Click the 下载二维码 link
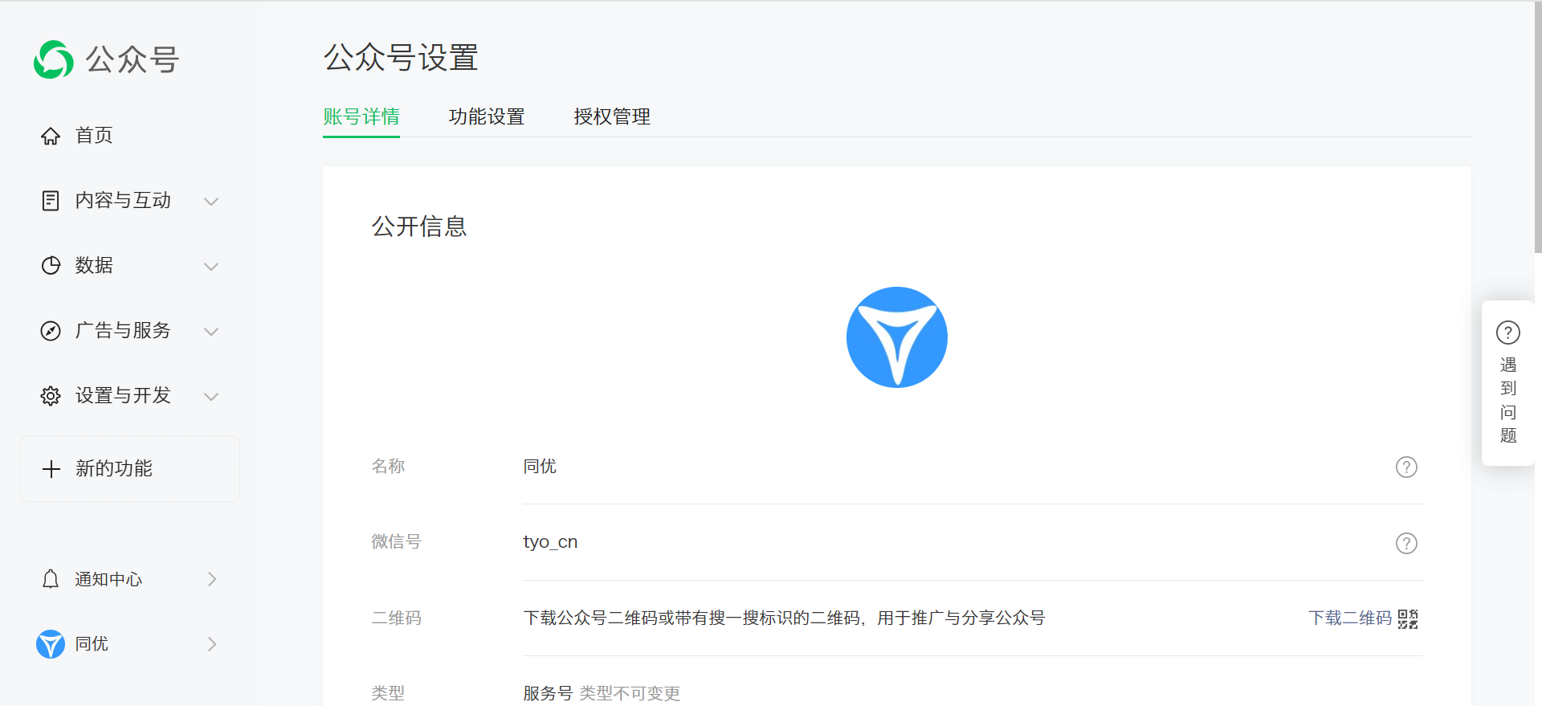The image size is (1542, 706). pyautogui.click(x=1350, y=618)
